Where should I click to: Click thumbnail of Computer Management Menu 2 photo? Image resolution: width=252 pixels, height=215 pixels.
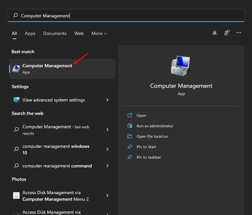[16, 196]
